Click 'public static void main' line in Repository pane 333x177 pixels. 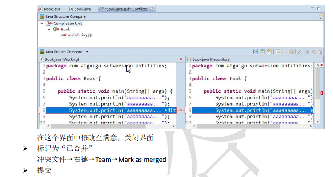click(x=258, y=91)
